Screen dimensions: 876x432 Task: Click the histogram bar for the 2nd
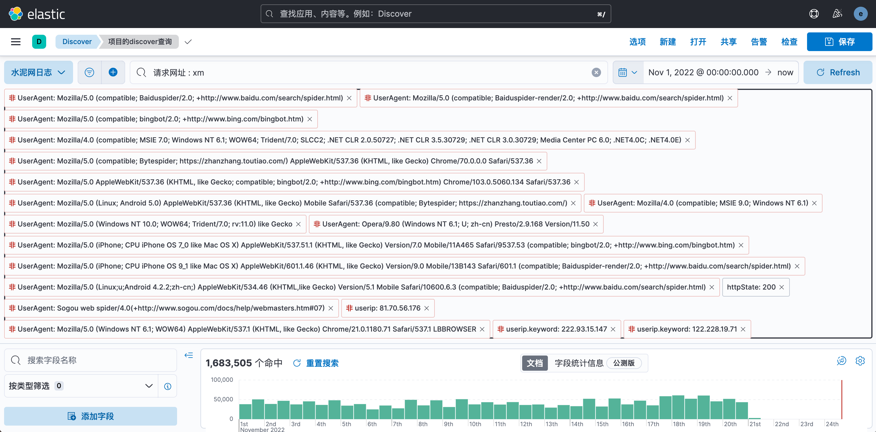click(271, 411)
